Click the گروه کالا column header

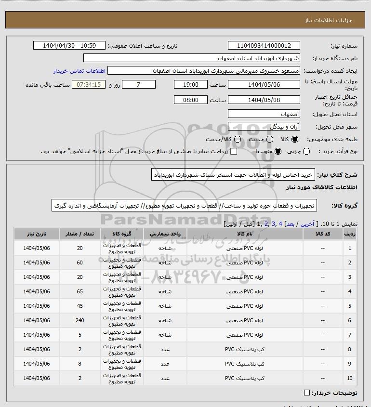(122, 234)
